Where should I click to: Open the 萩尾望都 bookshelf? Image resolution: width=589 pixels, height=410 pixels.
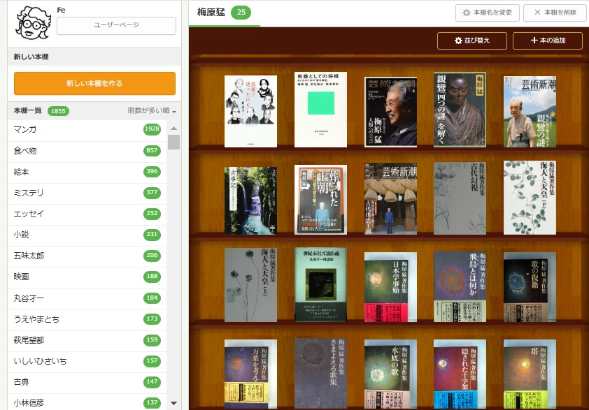pyautogui.click(x=87, y=340)
